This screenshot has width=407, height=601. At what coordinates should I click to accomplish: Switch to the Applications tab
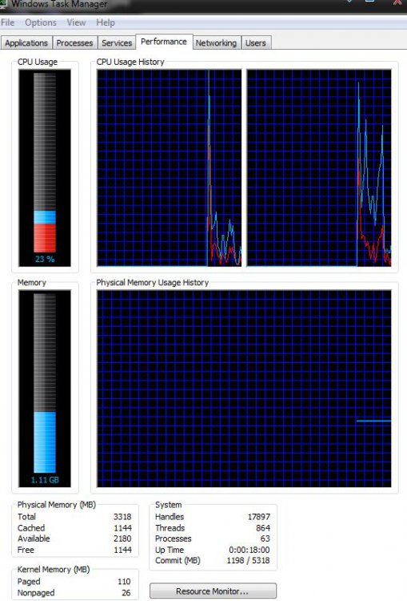coord(26,43)
